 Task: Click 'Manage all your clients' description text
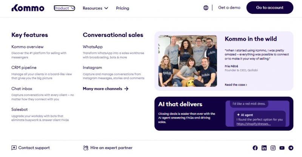point(42,76)
